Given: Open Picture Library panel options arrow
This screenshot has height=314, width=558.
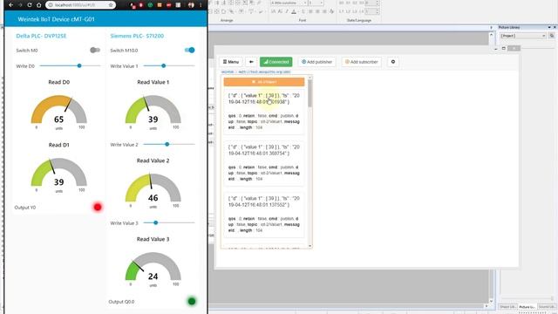Looking at the screenshot, I should 549,27.
